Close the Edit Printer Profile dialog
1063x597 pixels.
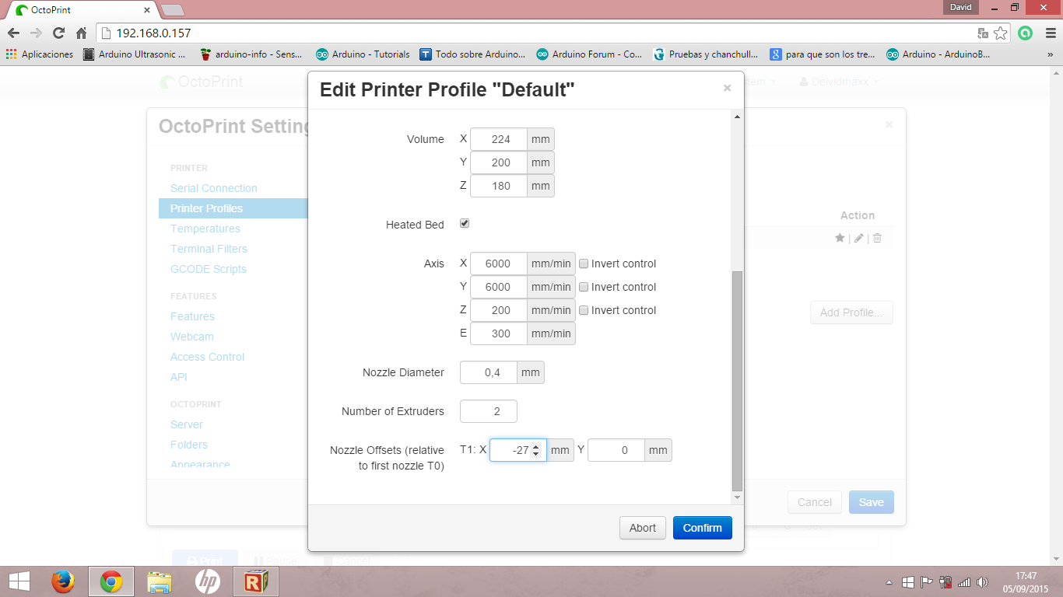727,88
